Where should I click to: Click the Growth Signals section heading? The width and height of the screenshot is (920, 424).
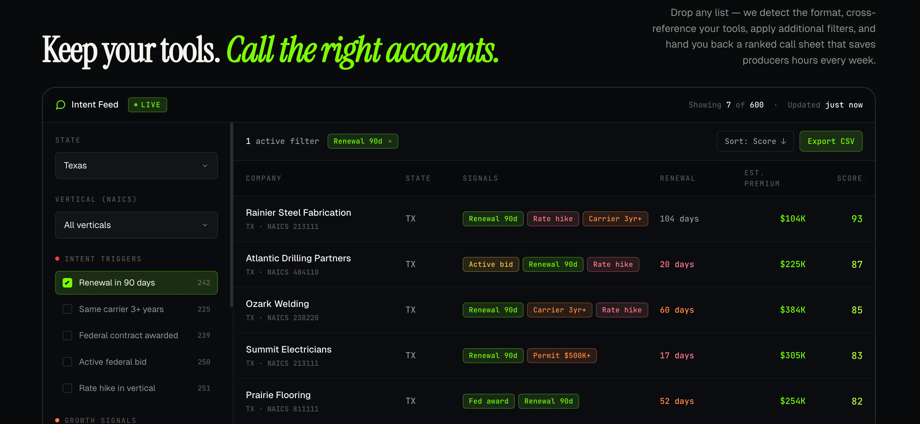coord(100,420)
